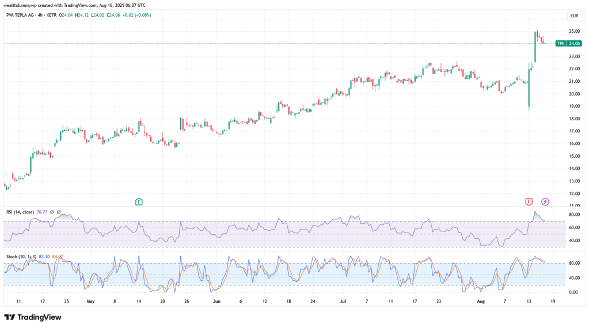Click the 18.00 price axis label
Image resolution: width=589 pixels, height=328 pixels.
(x=575, y=119)
